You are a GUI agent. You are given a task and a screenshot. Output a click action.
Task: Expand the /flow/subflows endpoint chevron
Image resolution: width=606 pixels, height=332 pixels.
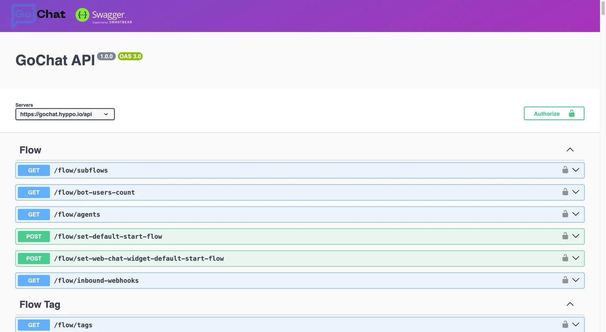(576, 170)
